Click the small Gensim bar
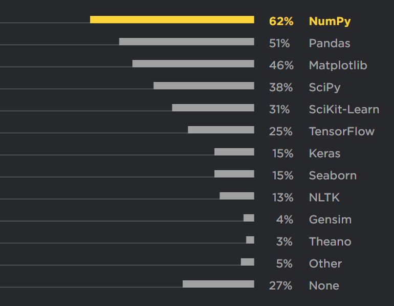Image resolution: width=394 pixels, height=306 pixels. coord(249,218)
